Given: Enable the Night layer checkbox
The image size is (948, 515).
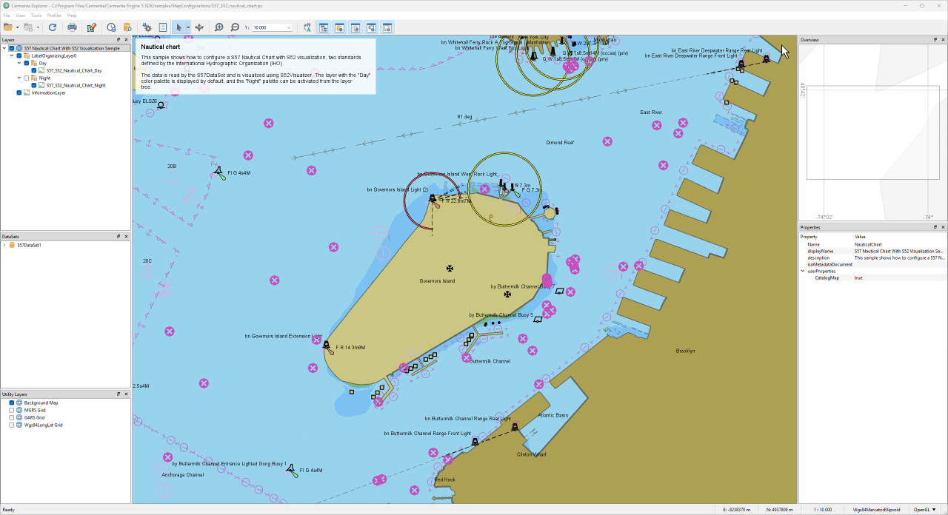Looking at the screenshot, I should tap(27, 78).
